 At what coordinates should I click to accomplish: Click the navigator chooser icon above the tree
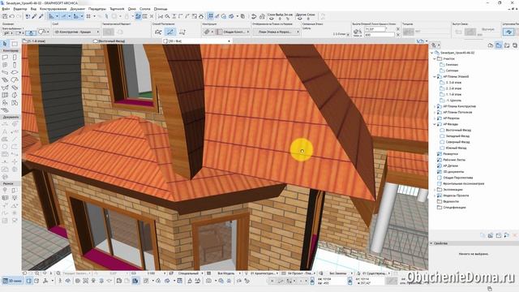coord(435,45)
